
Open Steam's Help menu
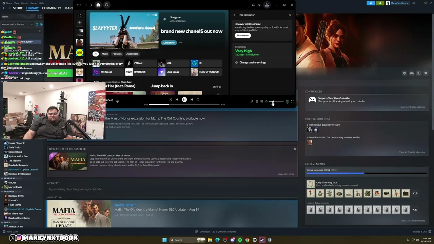[x=41, y=3]
